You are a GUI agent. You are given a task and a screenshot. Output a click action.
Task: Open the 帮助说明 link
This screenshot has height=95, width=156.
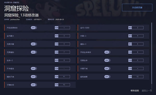pyautogui.click(x=135, y=91)
